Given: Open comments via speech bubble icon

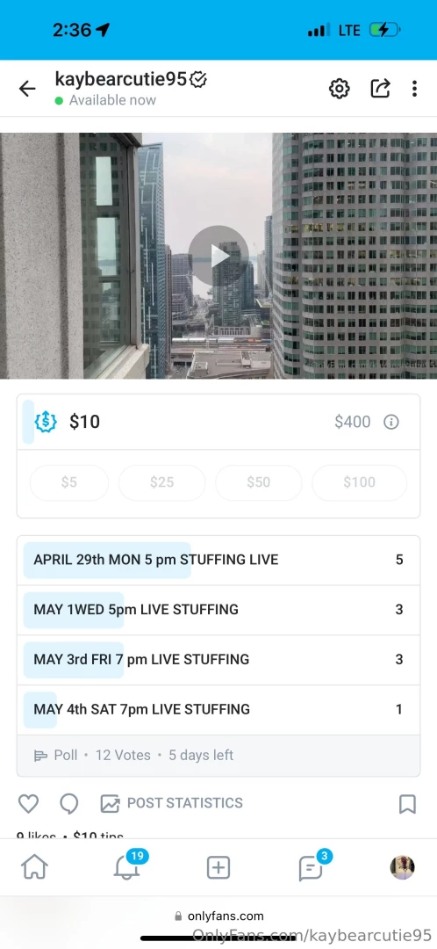Looking at the screenshot, I should coord(69,803).
